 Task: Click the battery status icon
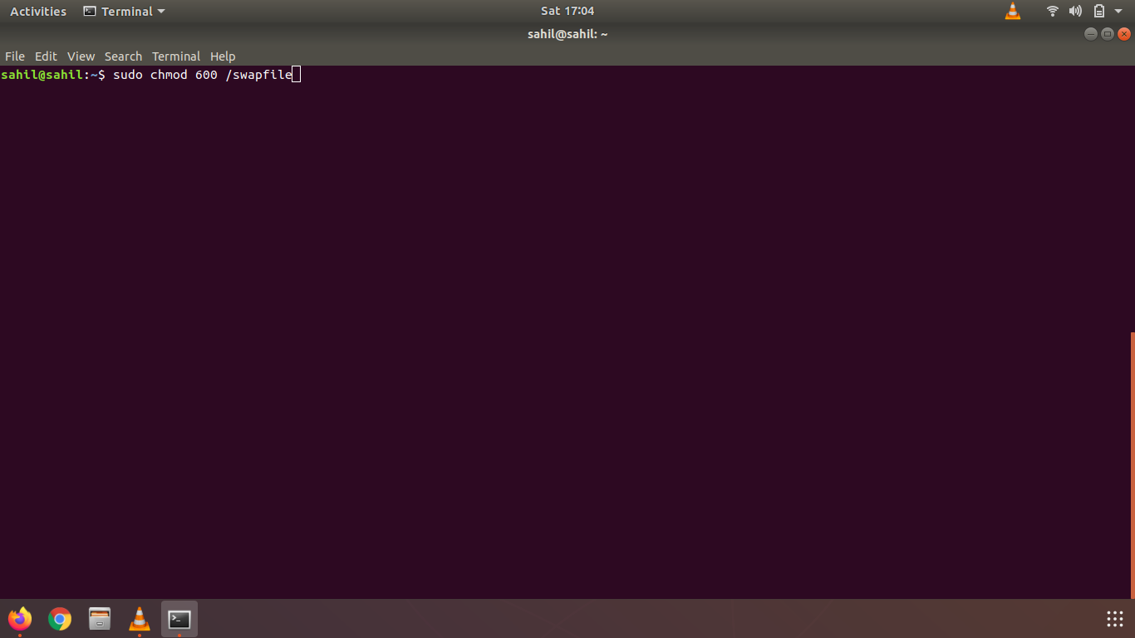(1098, 12)
